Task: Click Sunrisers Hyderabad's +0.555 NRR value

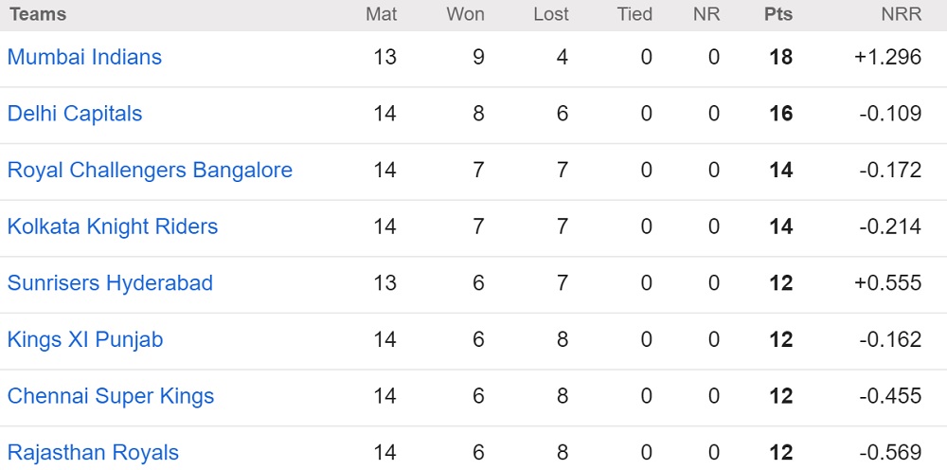Action: pyautogui.click(x=887, y=283)
